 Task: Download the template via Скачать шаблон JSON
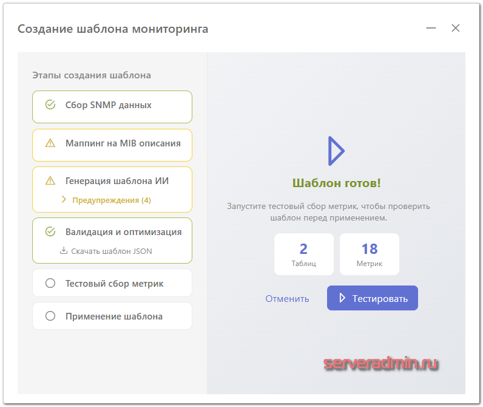coord(111,250)
